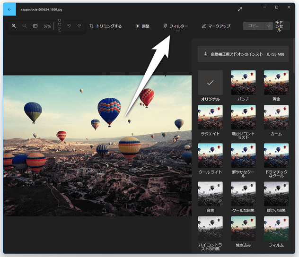Click the 37% zoom level

click(x=47, y=26)
